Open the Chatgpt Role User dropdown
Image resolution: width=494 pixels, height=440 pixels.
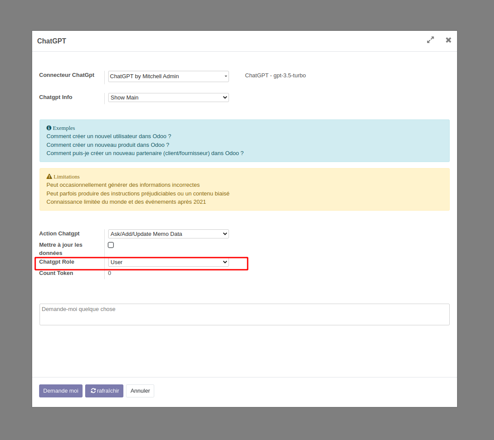coord(169,262)
